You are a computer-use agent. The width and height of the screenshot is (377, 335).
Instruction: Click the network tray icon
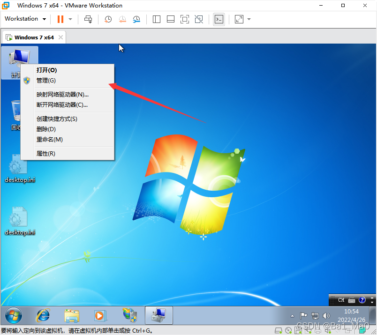(x=315, y=315)
